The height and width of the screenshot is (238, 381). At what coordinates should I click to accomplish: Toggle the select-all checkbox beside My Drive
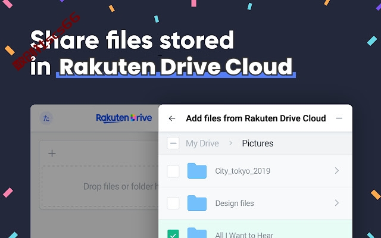click(x=173, y=143)
